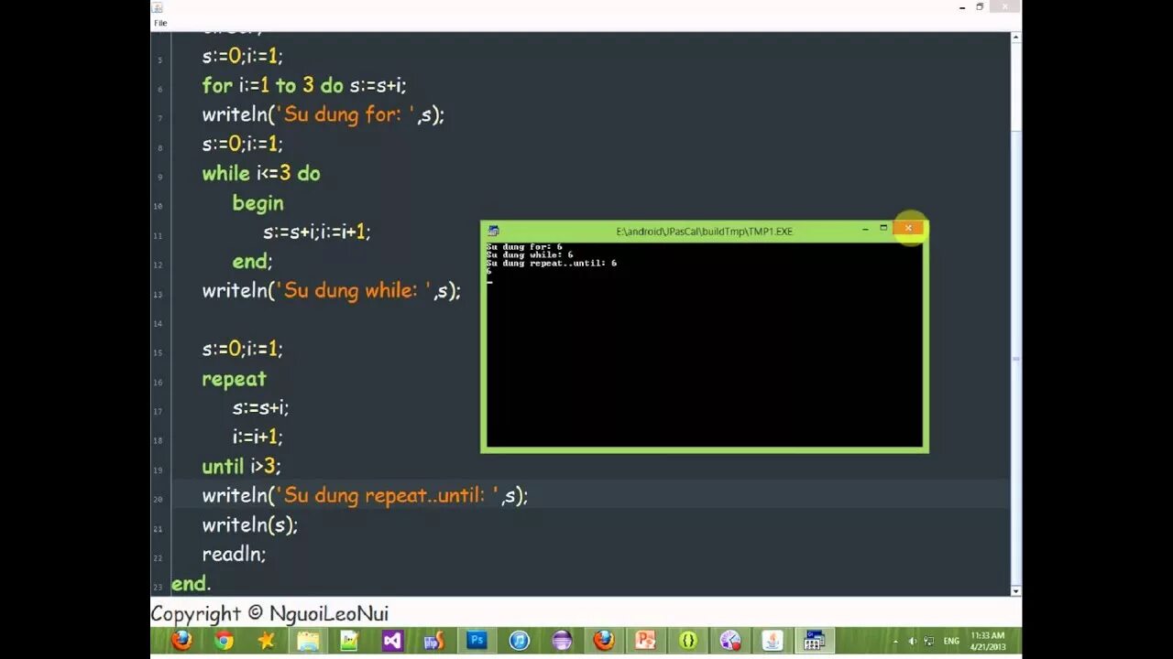1173x659 pixels.
Task: Restore down the main editor window
Action: coord(980,7)
